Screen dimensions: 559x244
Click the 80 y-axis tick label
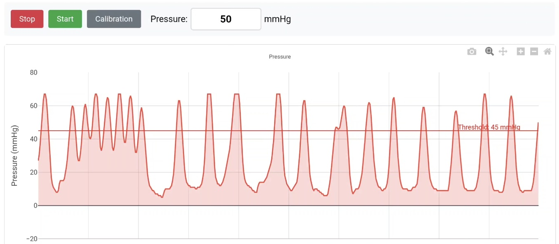coord(33,73)
